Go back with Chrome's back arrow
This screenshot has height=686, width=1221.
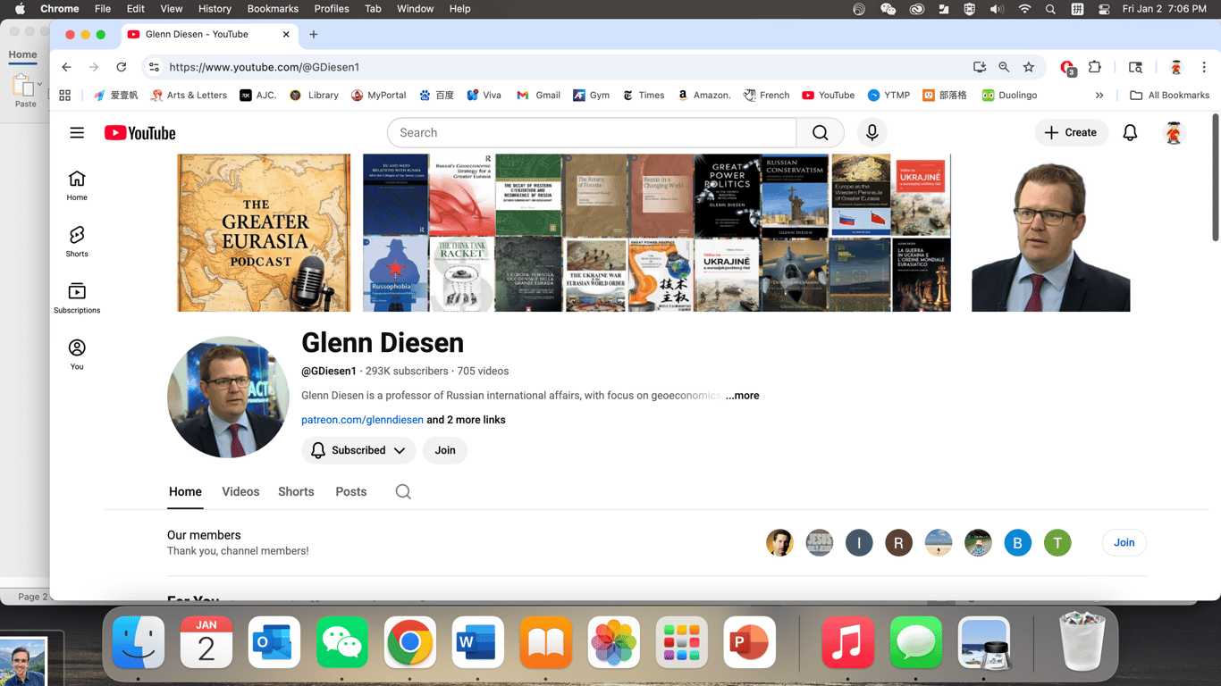[x=67, y=67]
